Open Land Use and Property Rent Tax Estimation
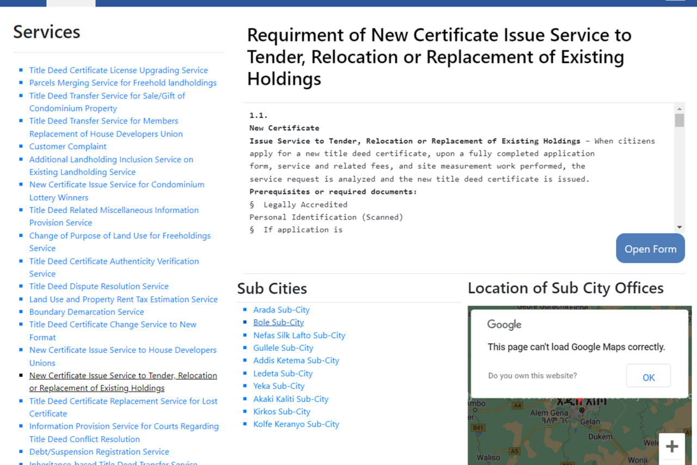Image resolution: width=697 pixels, height=465 pixels. point(123,299)
